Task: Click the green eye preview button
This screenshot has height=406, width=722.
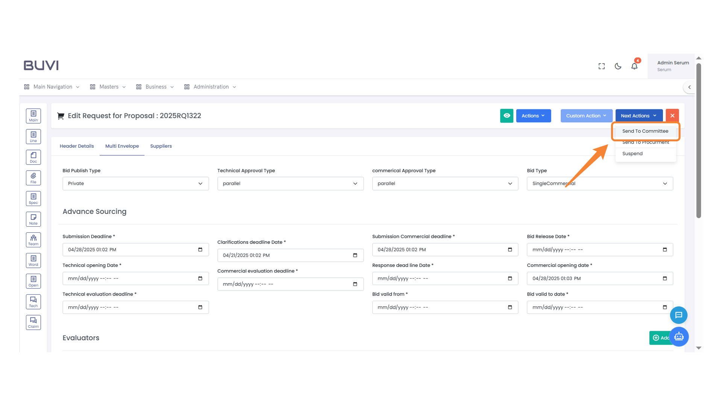Action: [x=507, y=116]
